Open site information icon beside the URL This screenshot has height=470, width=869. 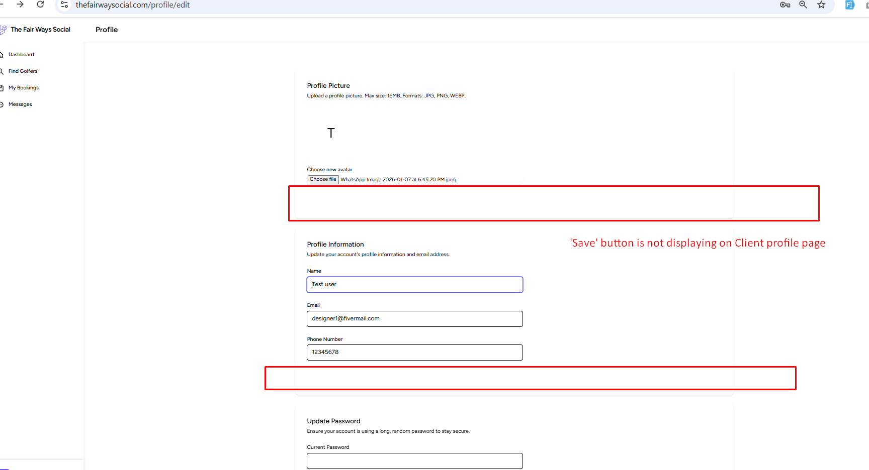click(64, 5)
